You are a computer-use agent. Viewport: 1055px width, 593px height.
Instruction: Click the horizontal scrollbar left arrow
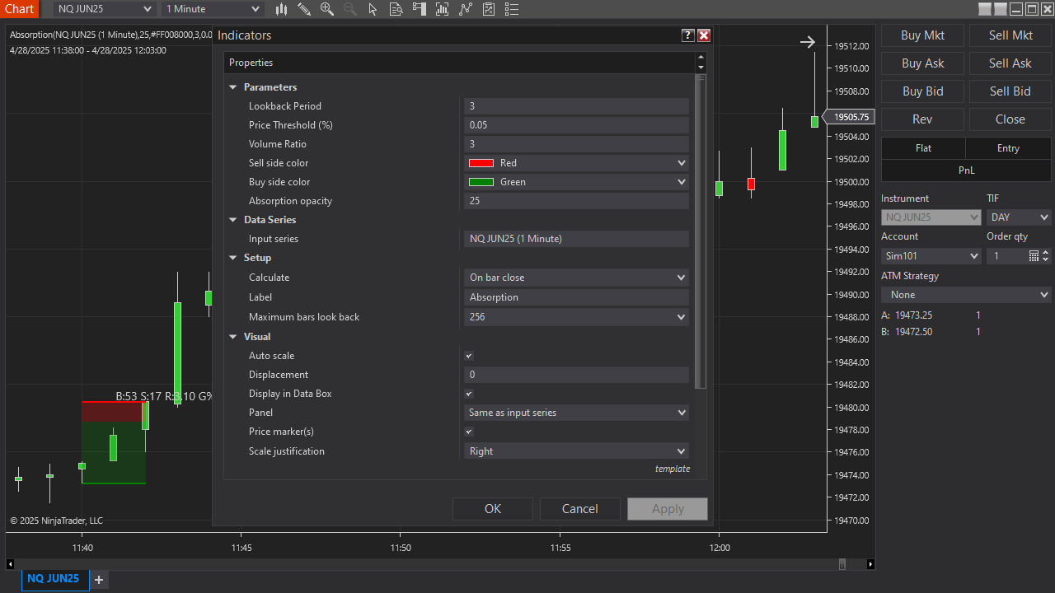pyautogui.click(x=10, y=564)
